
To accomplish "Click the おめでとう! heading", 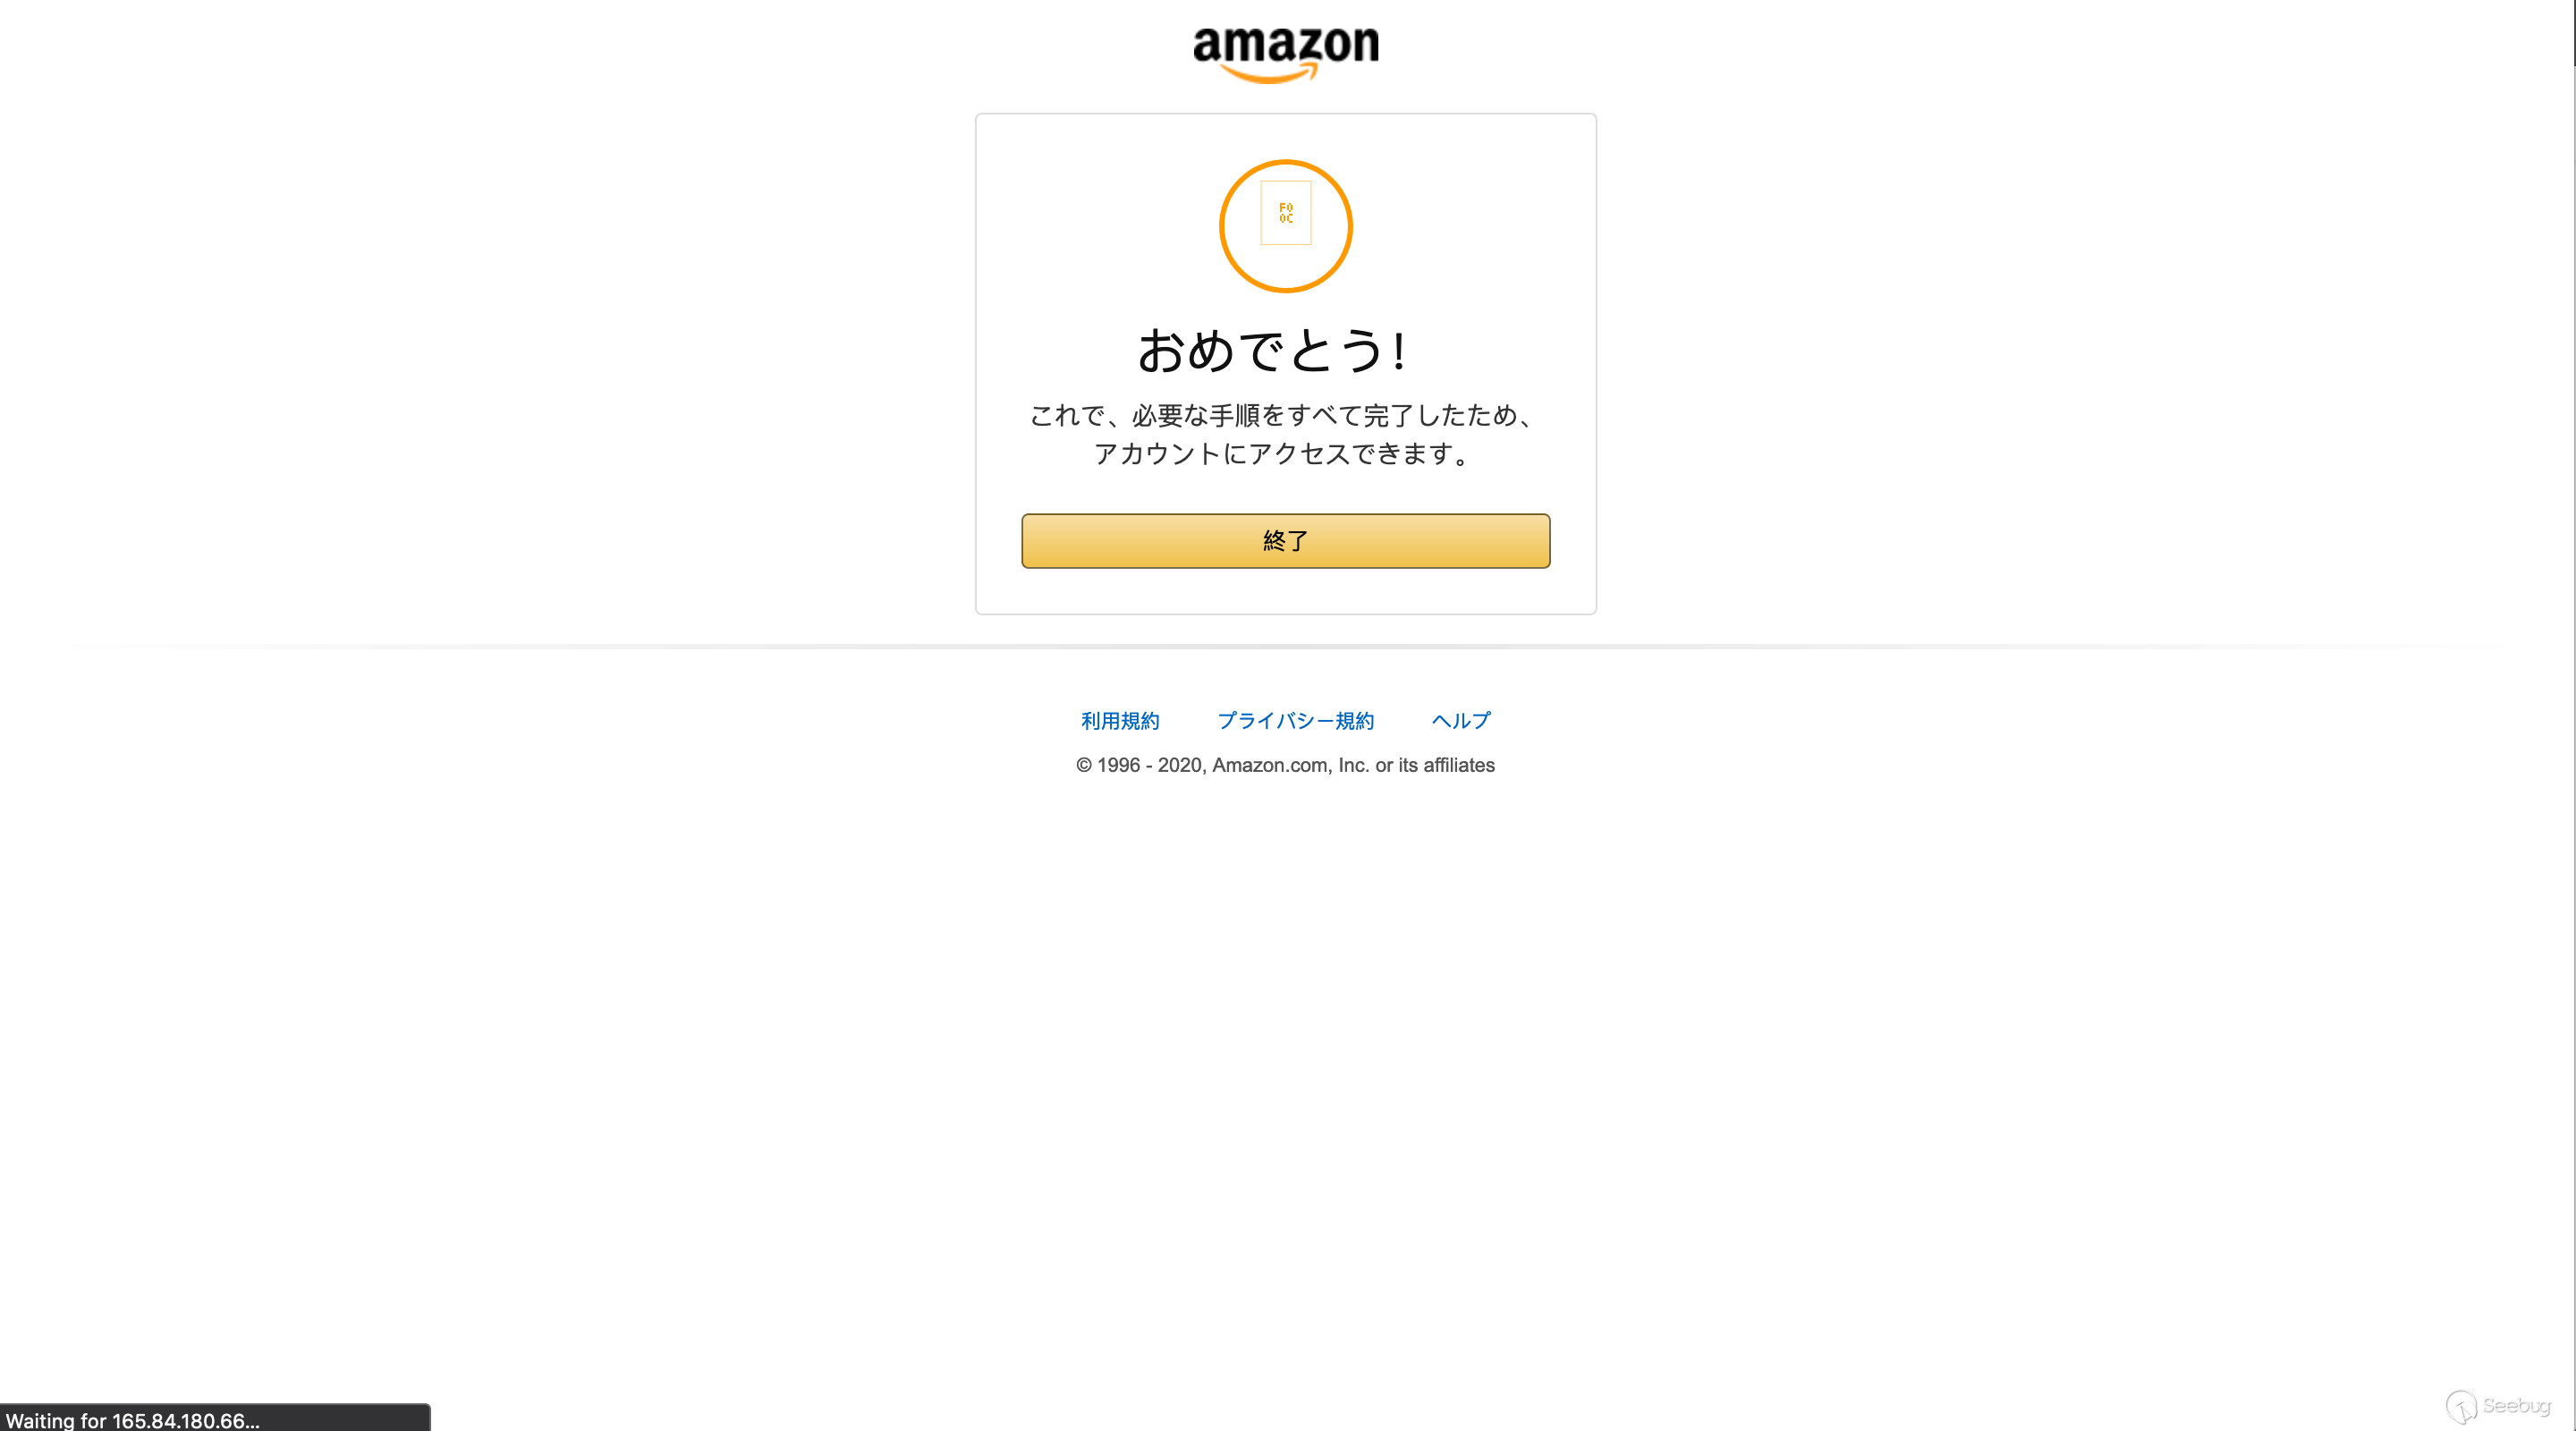I will pyautogui.click(x=1273, y=351).
